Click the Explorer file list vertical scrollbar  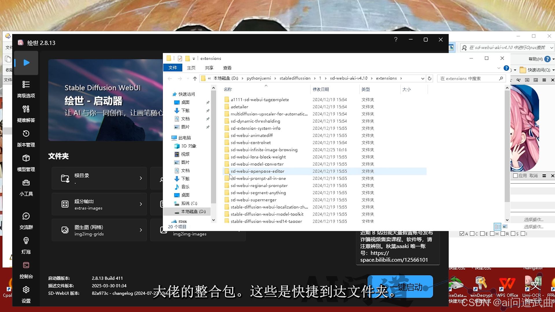(x=507, y=144)
